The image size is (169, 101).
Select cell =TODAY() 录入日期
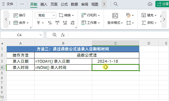[63, 61]
